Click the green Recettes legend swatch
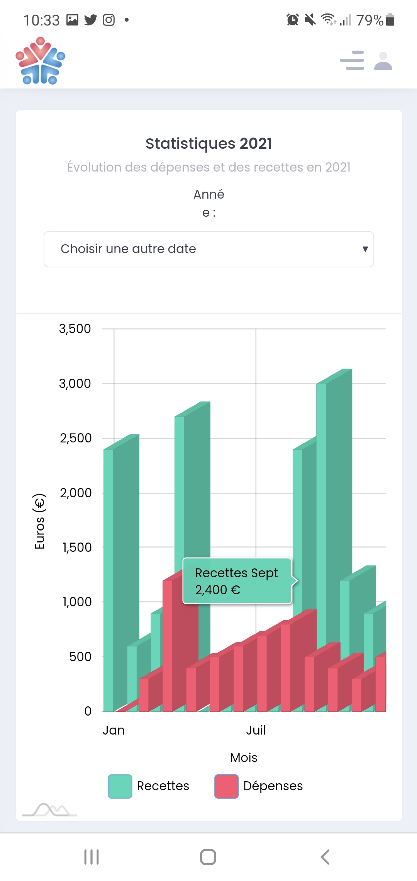Viewport: 417px width, 881px height. (120, 786)
